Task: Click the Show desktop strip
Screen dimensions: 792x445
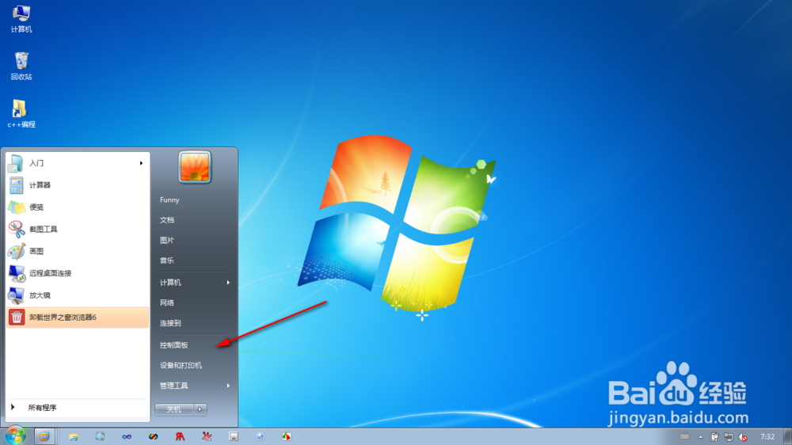Action: coord(787,436)
